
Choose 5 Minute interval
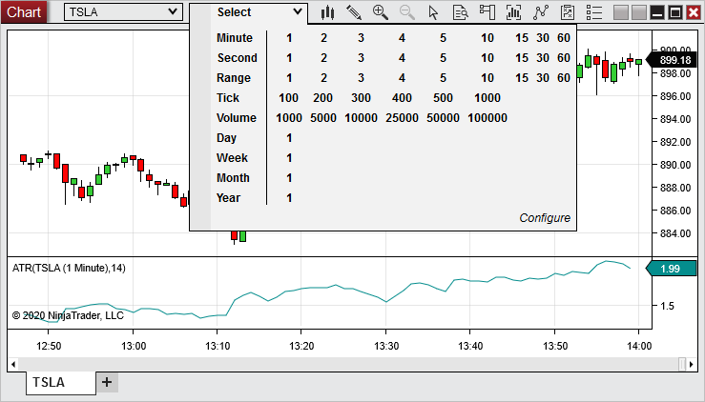click(443, 38)
